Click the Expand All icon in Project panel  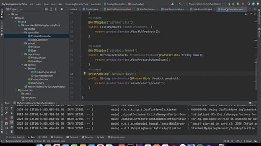click(51, 9)
